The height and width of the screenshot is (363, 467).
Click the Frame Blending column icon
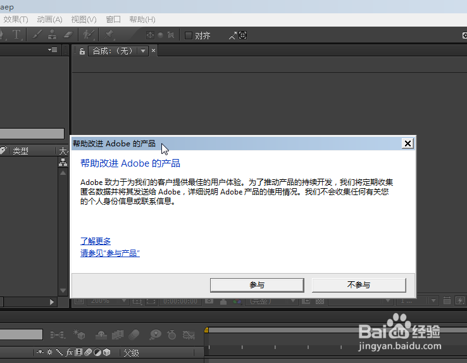[78, 352]
